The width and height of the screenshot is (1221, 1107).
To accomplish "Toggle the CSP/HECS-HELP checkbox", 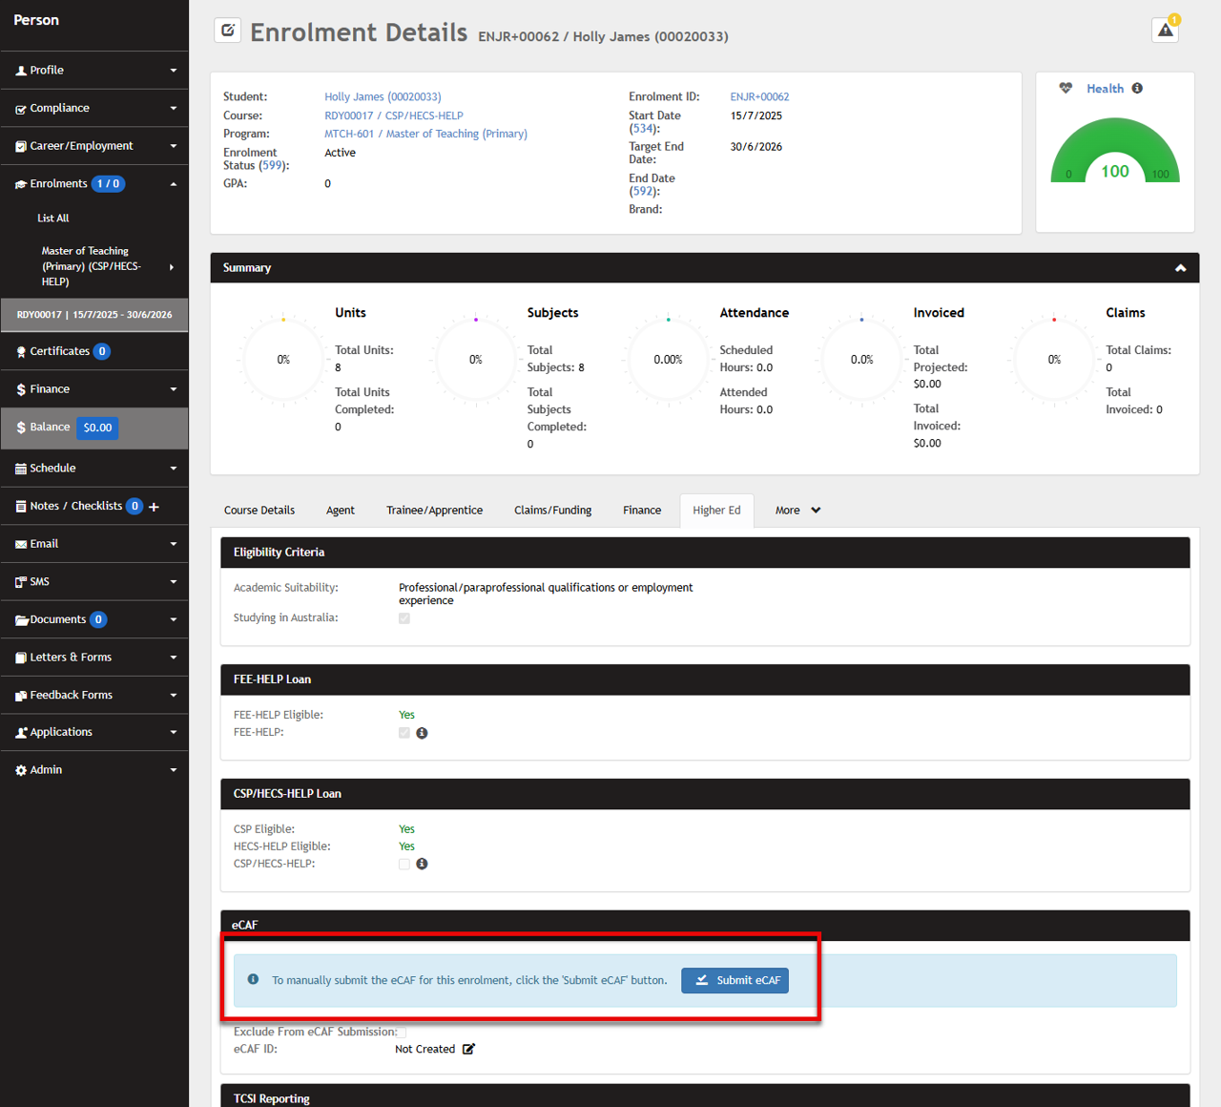I will pyautogui.click(x=404, y=864).
